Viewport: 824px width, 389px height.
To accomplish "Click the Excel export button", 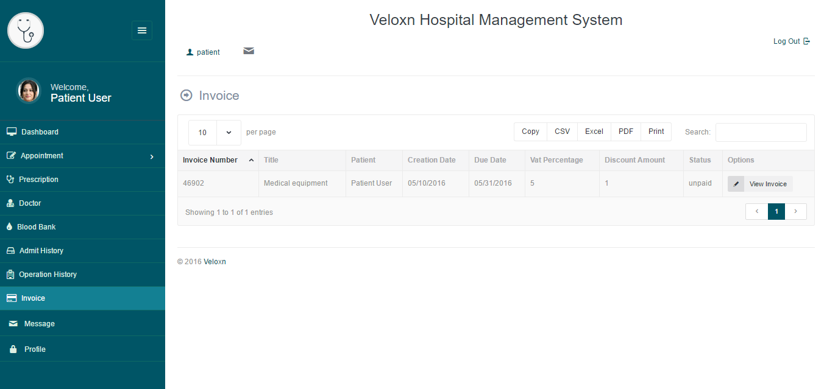I will click(x=594, y=131).
